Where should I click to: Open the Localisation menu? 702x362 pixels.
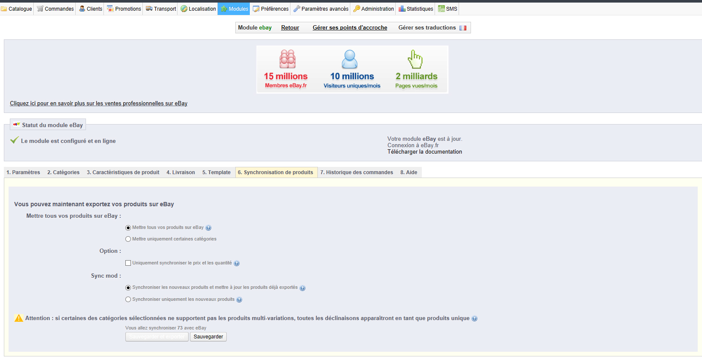[x=198, y=9]
